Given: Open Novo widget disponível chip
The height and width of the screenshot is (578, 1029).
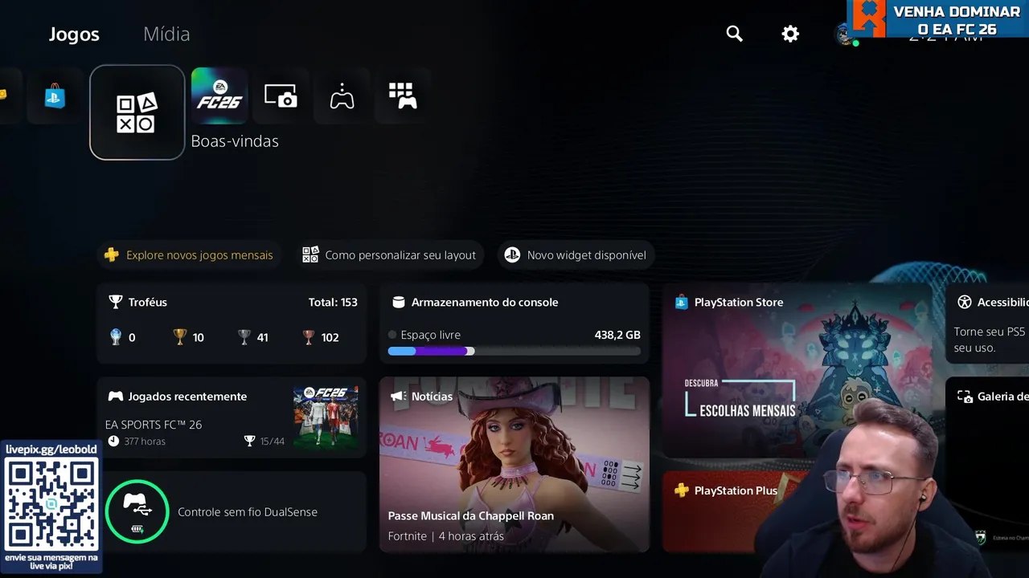Looking at the screenshot, I should pos(576,255).
